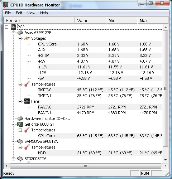The width and height of the screenshot is (172, 179).
Task: Click the Asus AS99127F chip icon
Action: [20, 33]
